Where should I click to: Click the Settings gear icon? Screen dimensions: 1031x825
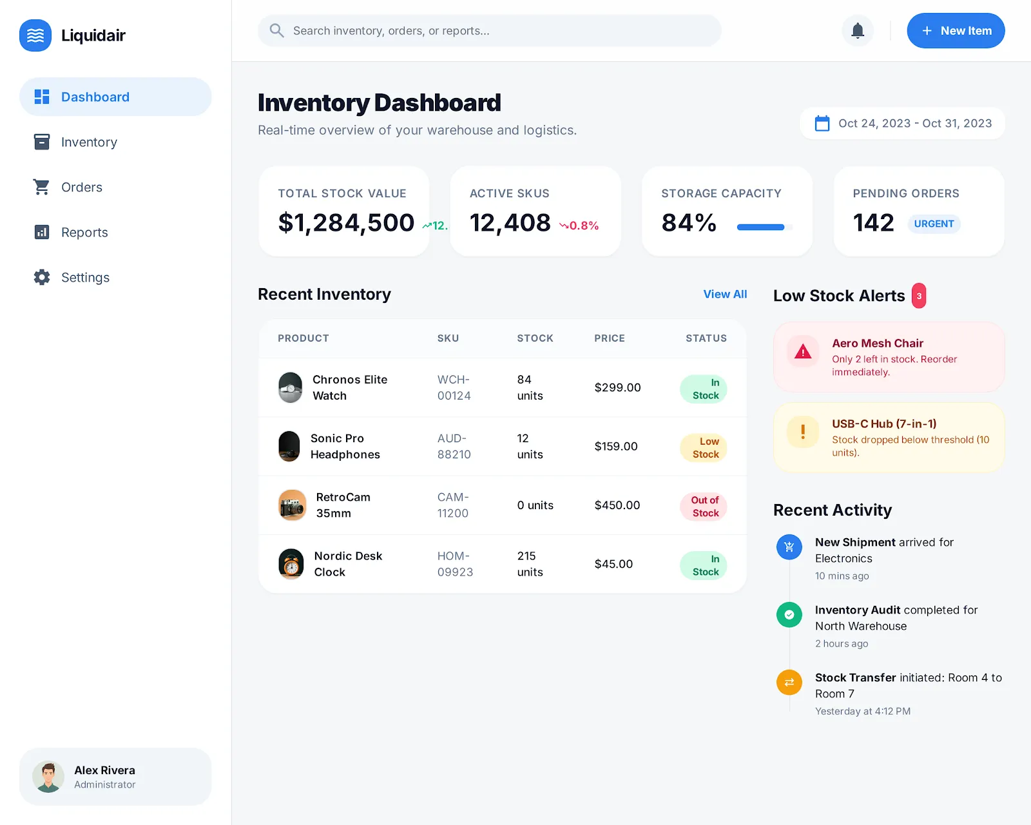coord(42,277)
